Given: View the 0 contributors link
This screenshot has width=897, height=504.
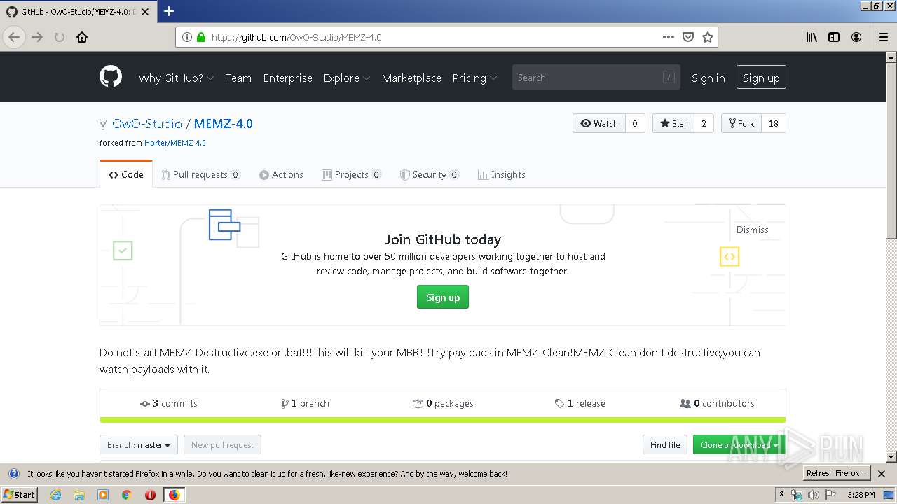Looking at the screenshot, I should (717, 403).
